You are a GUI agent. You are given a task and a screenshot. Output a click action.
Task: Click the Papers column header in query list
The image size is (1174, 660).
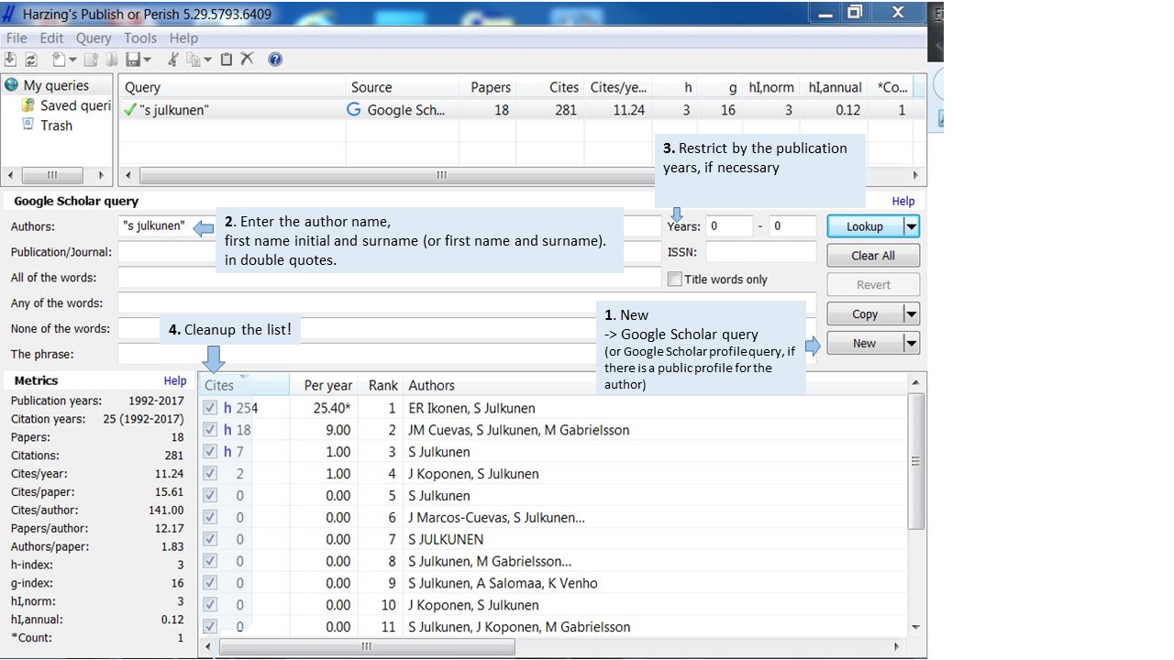point(488,87)
